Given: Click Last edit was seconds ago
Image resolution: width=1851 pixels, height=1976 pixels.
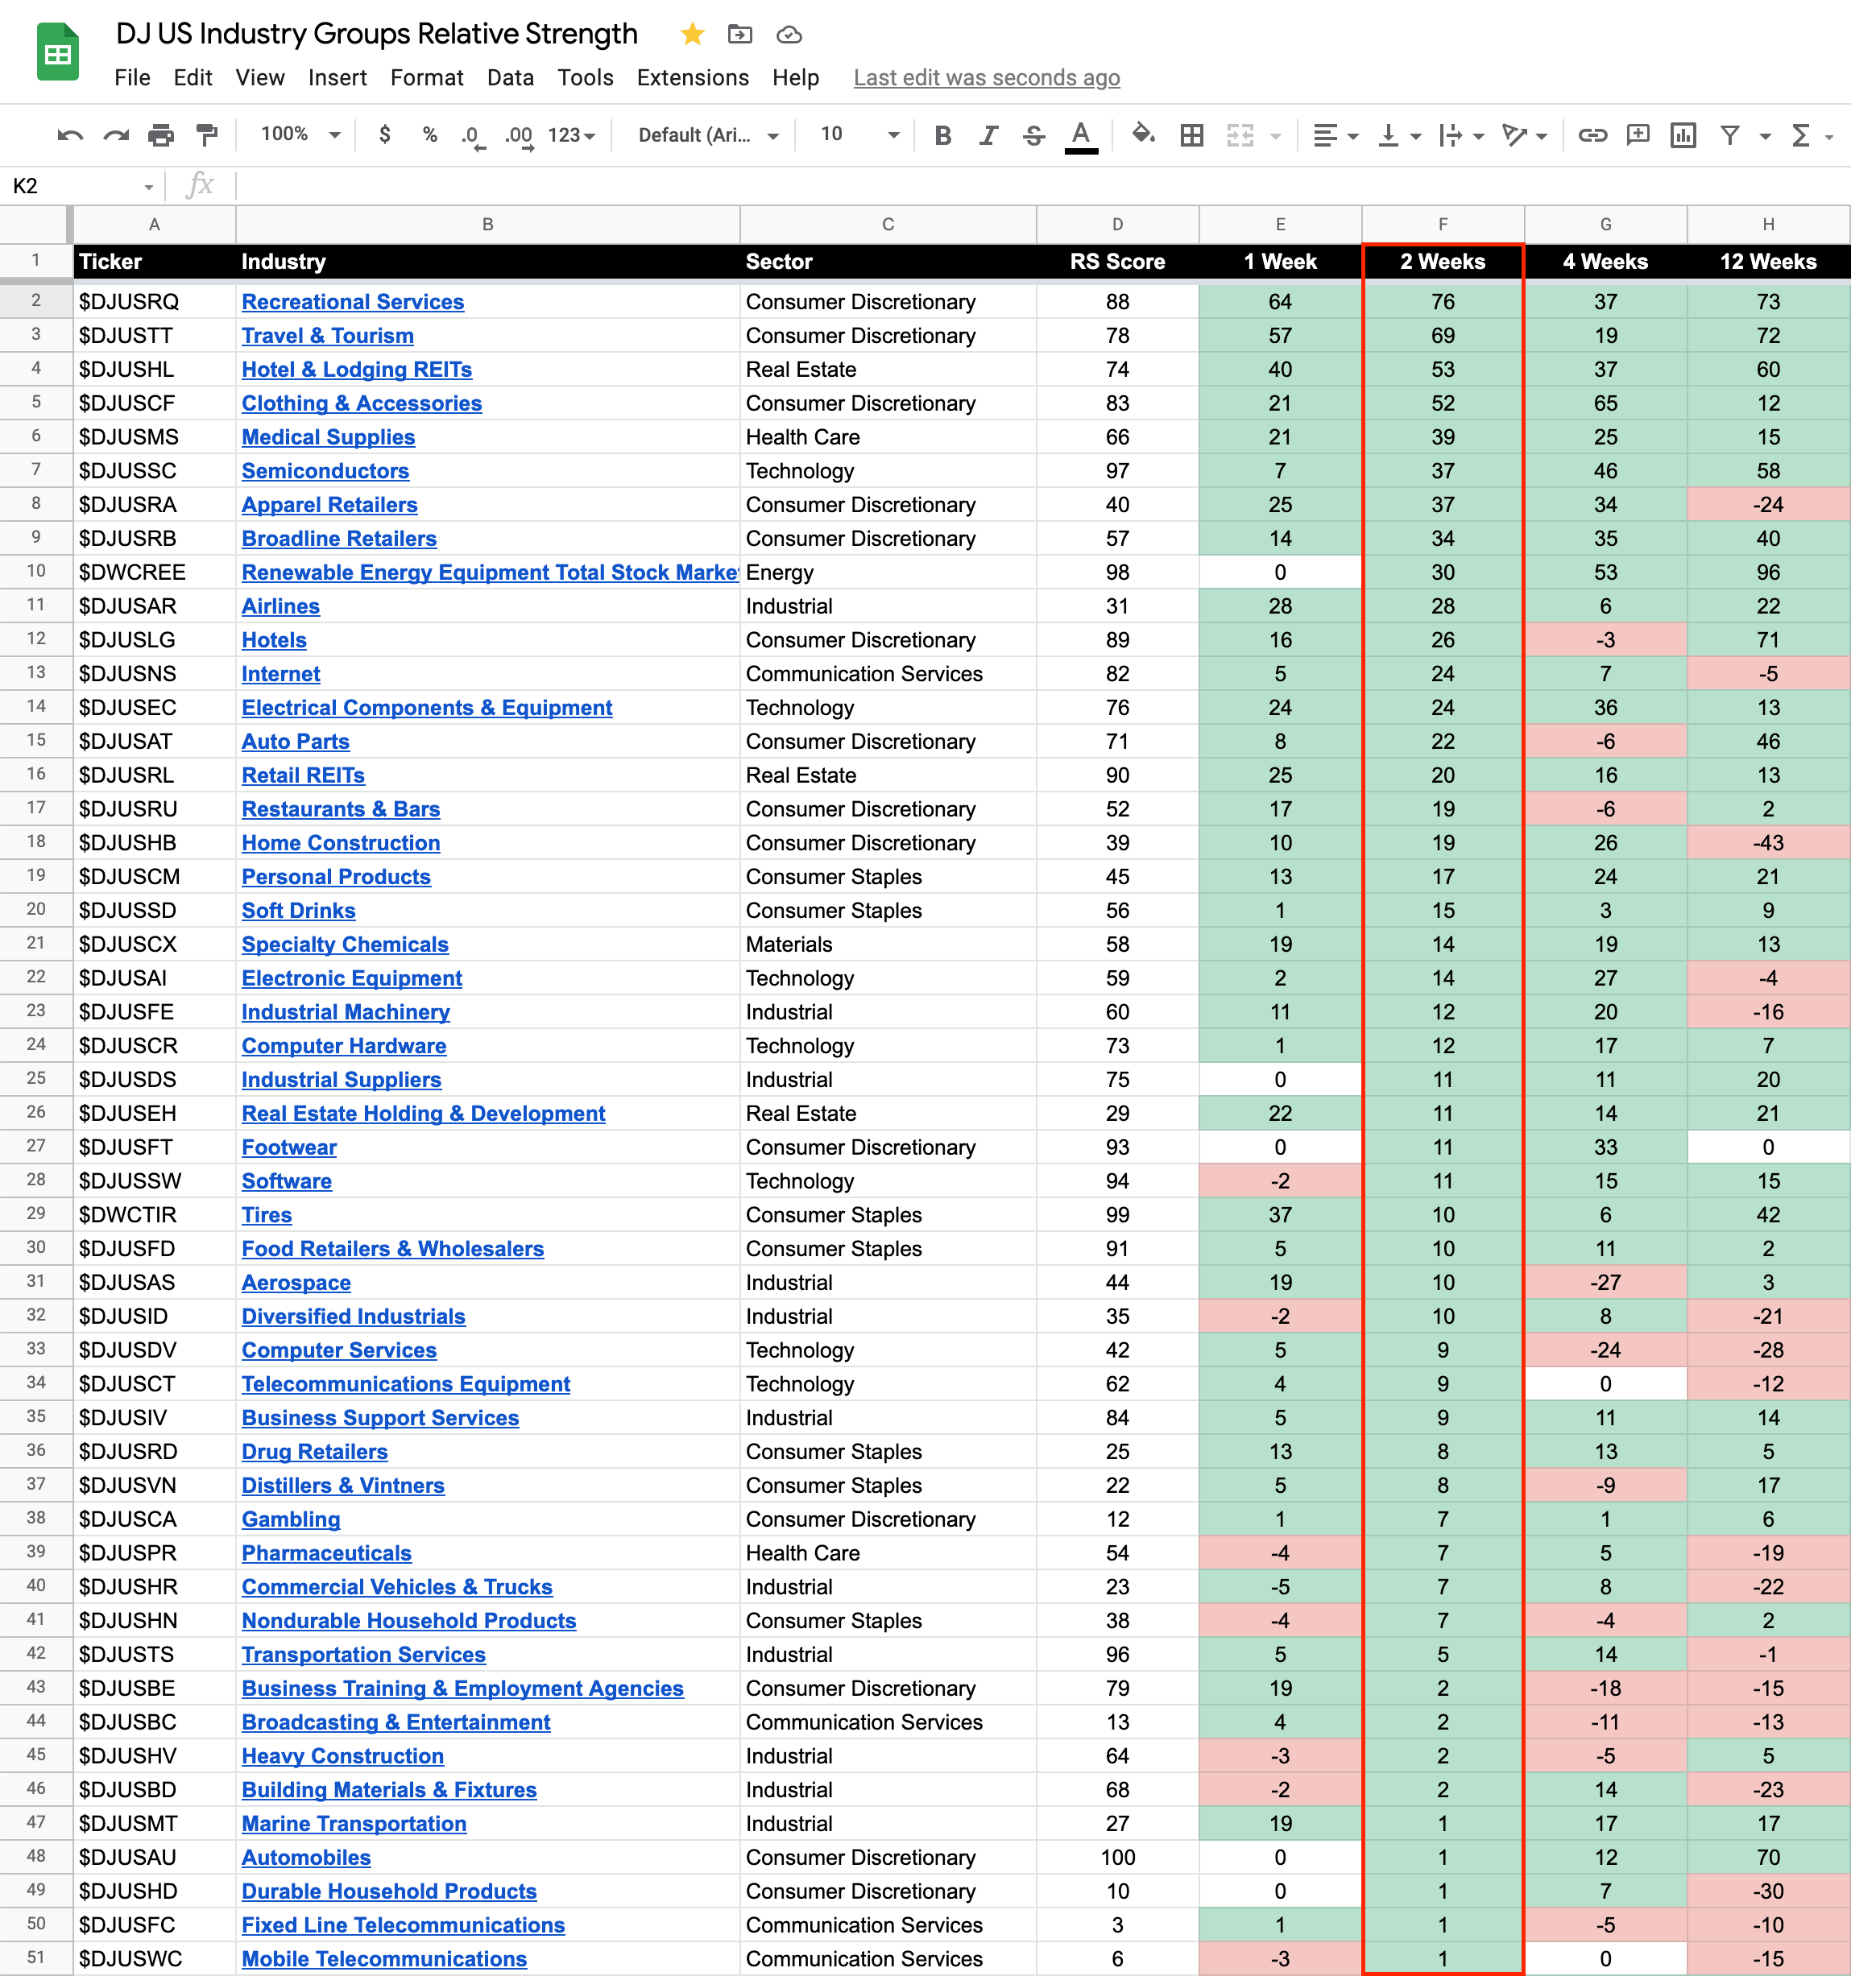Looking at the screenshot, I should click(986, 77).
